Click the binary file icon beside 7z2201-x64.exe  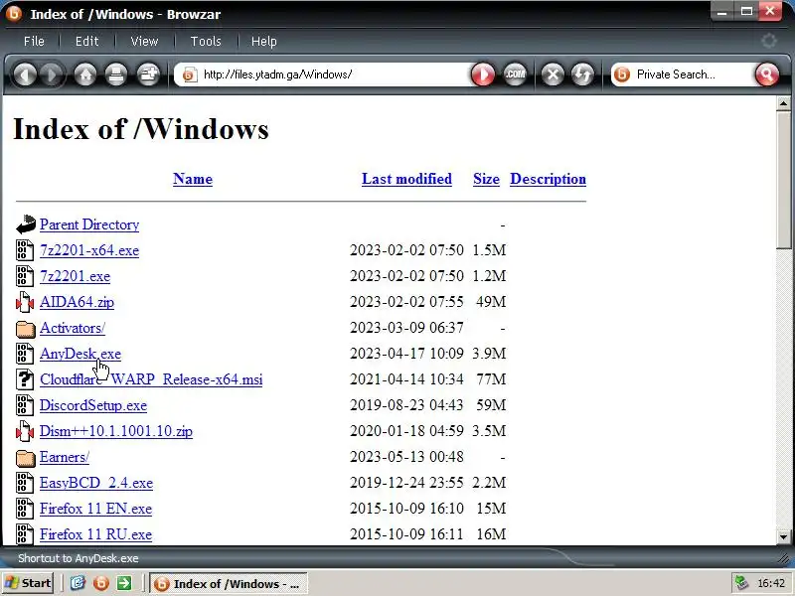24,250
